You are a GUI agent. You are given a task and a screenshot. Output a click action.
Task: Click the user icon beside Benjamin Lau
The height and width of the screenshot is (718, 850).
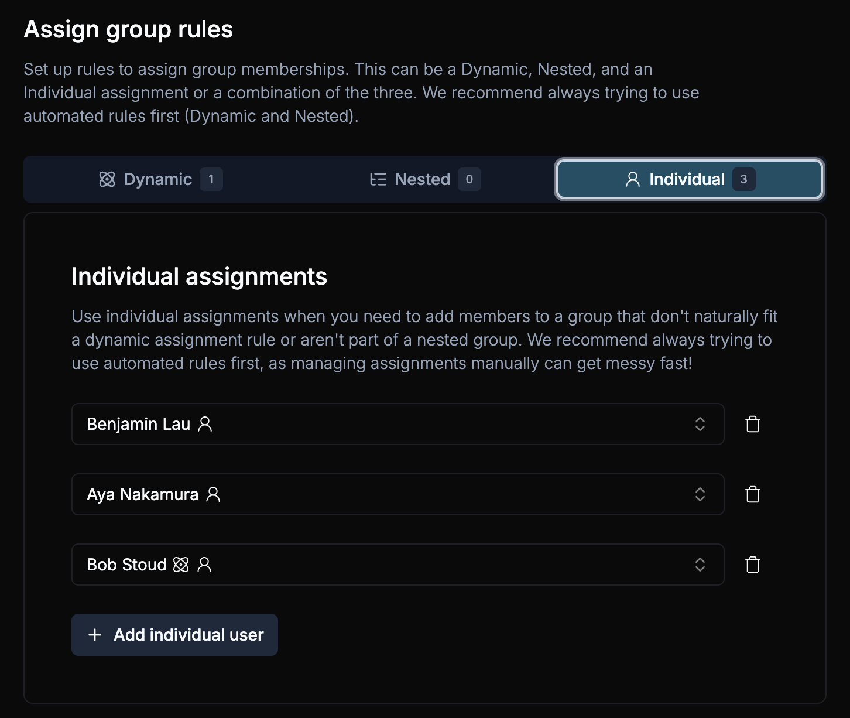(x=205, y=424)
